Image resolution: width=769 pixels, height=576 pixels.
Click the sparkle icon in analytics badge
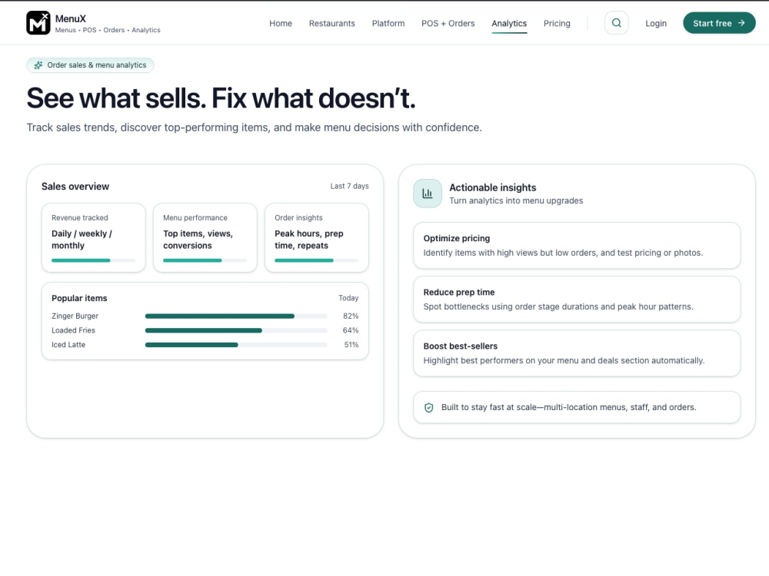(x=38, y=65)
